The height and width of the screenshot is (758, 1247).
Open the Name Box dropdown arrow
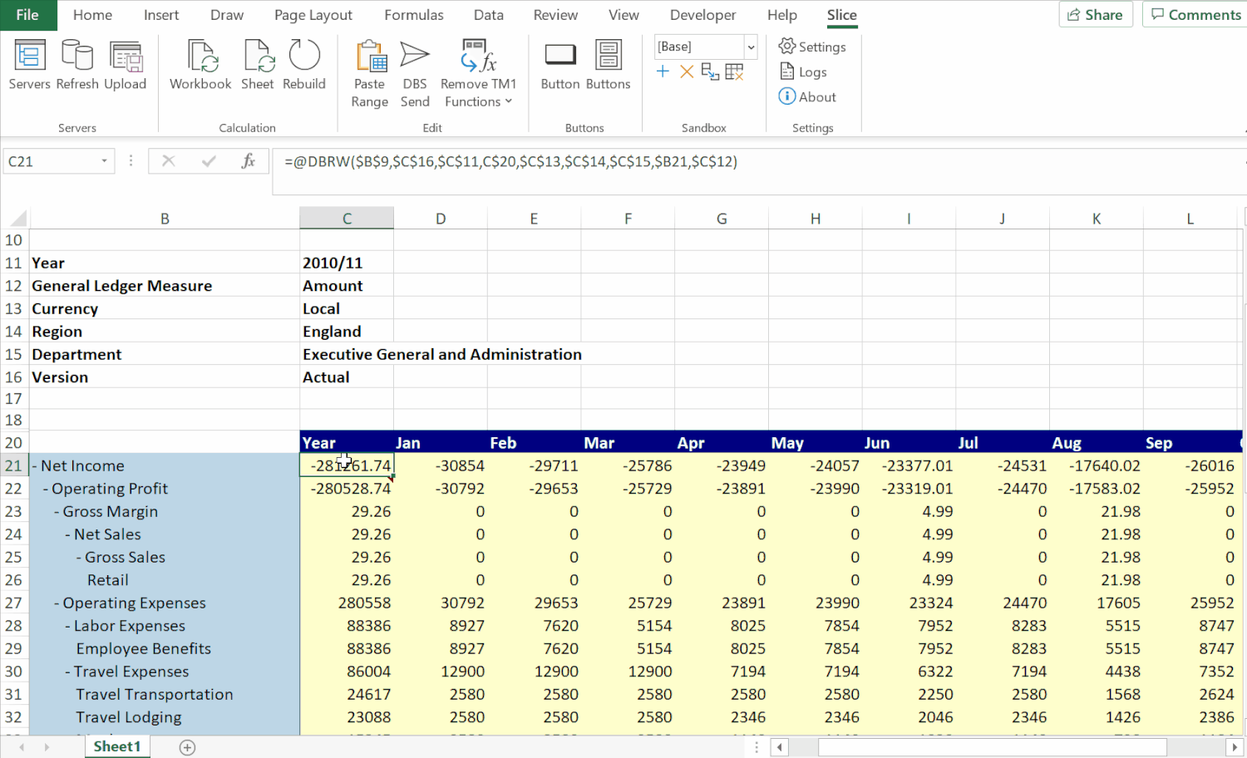104,161
